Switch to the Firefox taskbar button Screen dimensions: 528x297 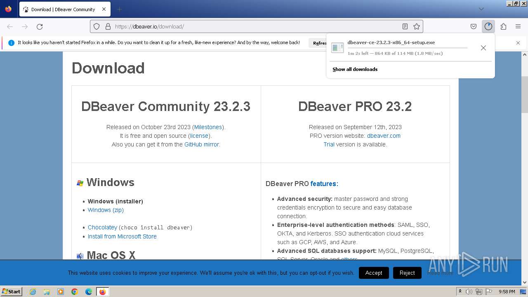tap(102, 292)
